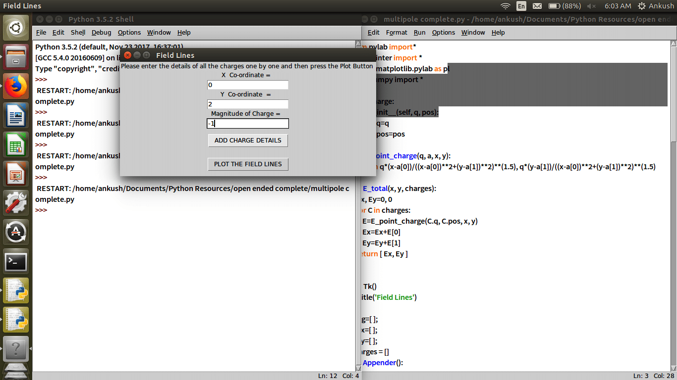Image resolution: width=677 pixels, height=380 pixels.
Task: Open the Format menu in editor
Action: click(x=396, y=33)
